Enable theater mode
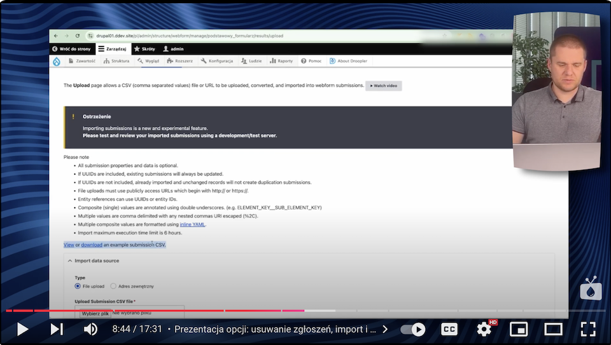This screenshot has height=345, width=611. pos(553,330)
